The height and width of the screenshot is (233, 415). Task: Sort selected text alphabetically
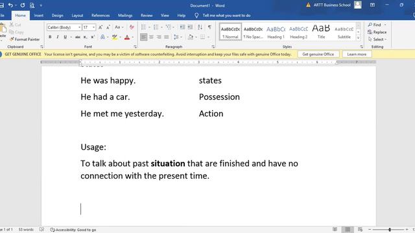pos(200,27)
